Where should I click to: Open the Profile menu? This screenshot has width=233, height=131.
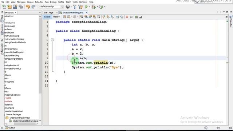pos(61,2)
